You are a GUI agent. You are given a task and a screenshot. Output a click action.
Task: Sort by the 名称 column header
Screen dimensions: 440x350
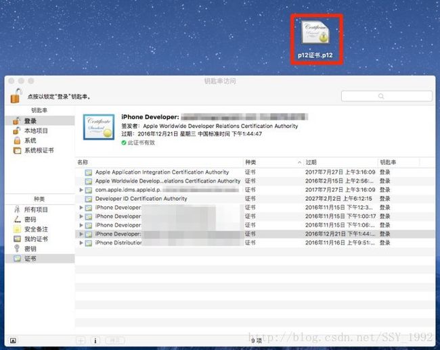[159, 162]
